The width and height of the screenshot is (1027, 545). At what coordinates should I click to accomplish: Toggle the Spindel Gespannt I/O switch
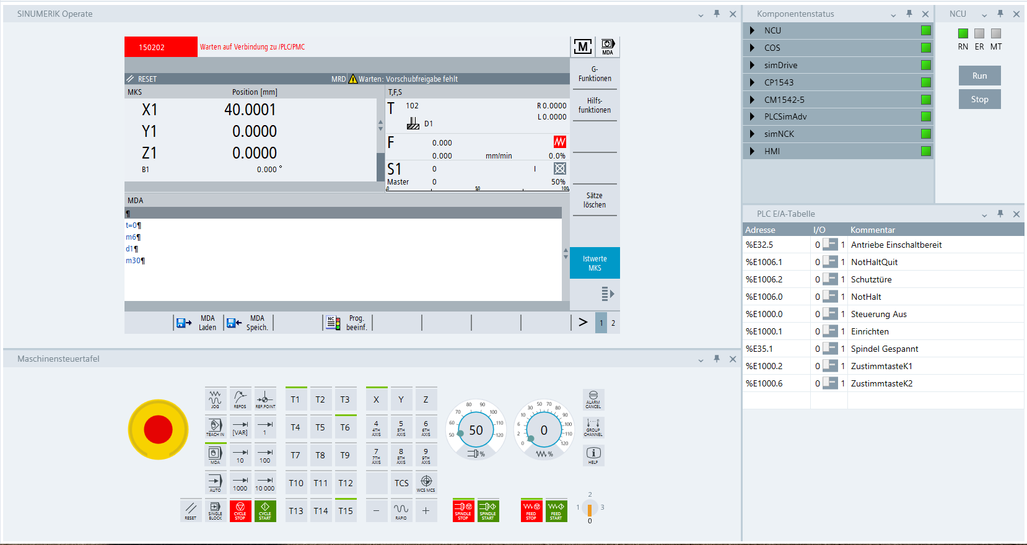(x=829, y=349)
